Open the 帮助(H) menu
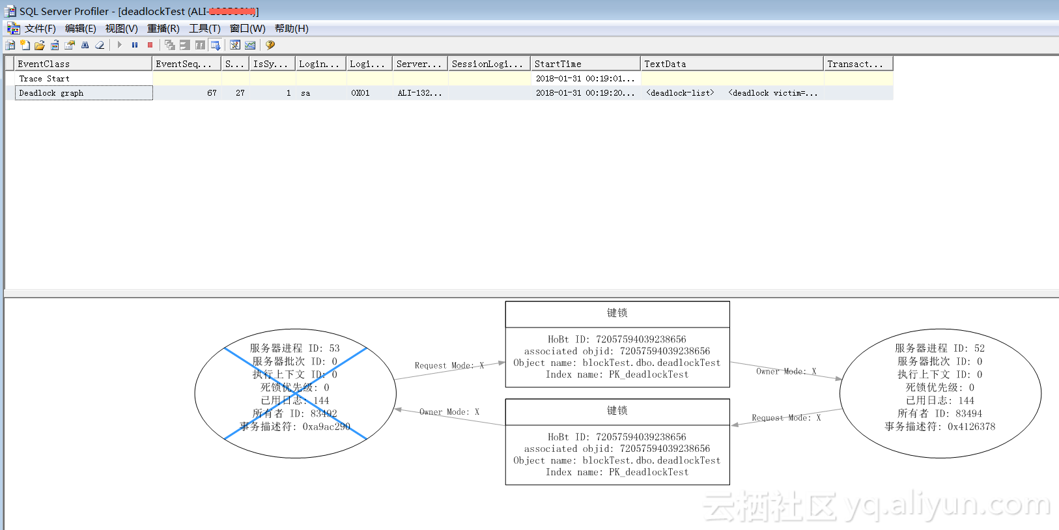Screen dimensions: 1059x530 (292, 29)
